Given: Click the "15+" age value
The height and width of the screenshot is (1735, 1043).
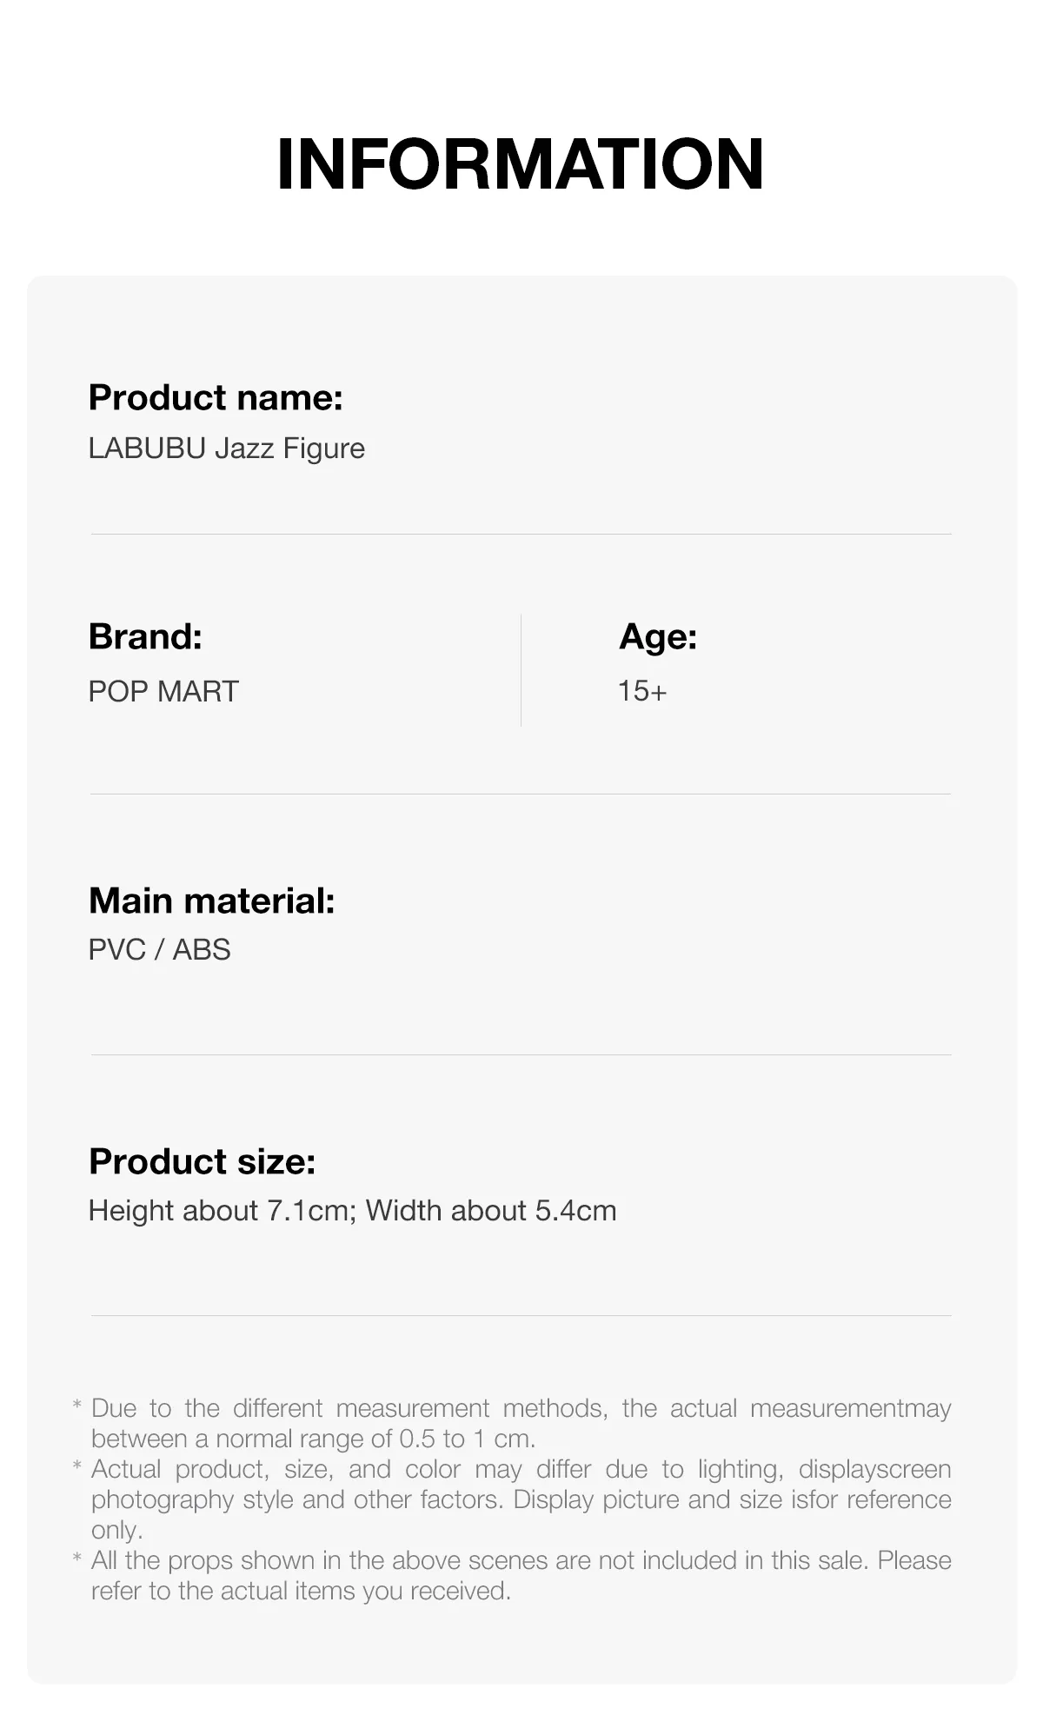Looking at the screenshot, I should click(642, 691).
